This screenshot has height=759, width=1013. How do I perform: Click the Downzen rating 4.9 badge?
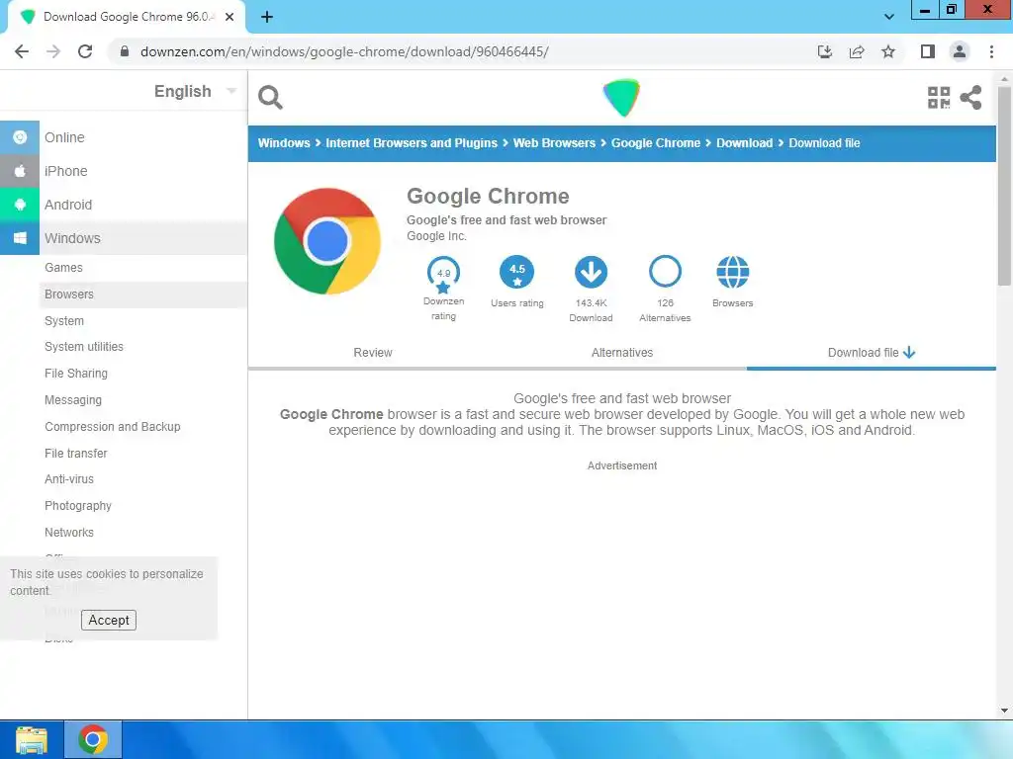(x=443, y=274)
